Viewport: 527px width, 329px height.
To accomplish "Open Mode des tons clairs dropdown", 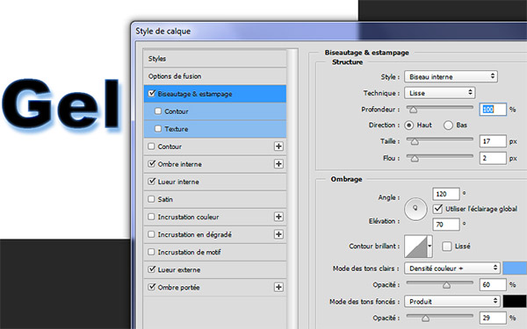I will tap(452, 268).
